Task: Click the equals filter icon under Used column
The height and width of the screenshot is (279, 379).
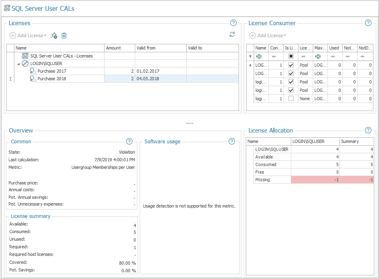Action: click(x=333, y=57)
